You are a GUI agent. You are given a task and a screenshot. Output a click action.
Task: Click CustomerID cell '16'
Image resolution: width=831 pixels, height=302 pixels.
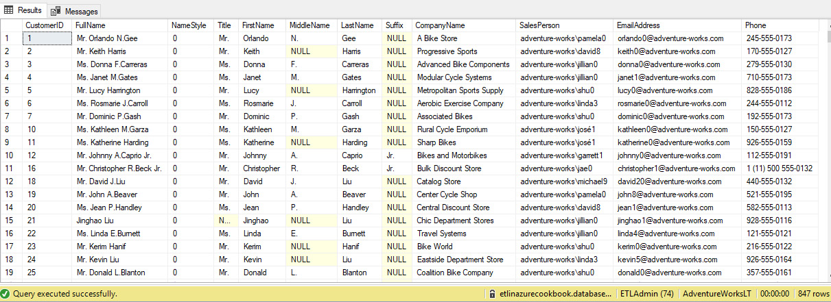pos(47,168)
